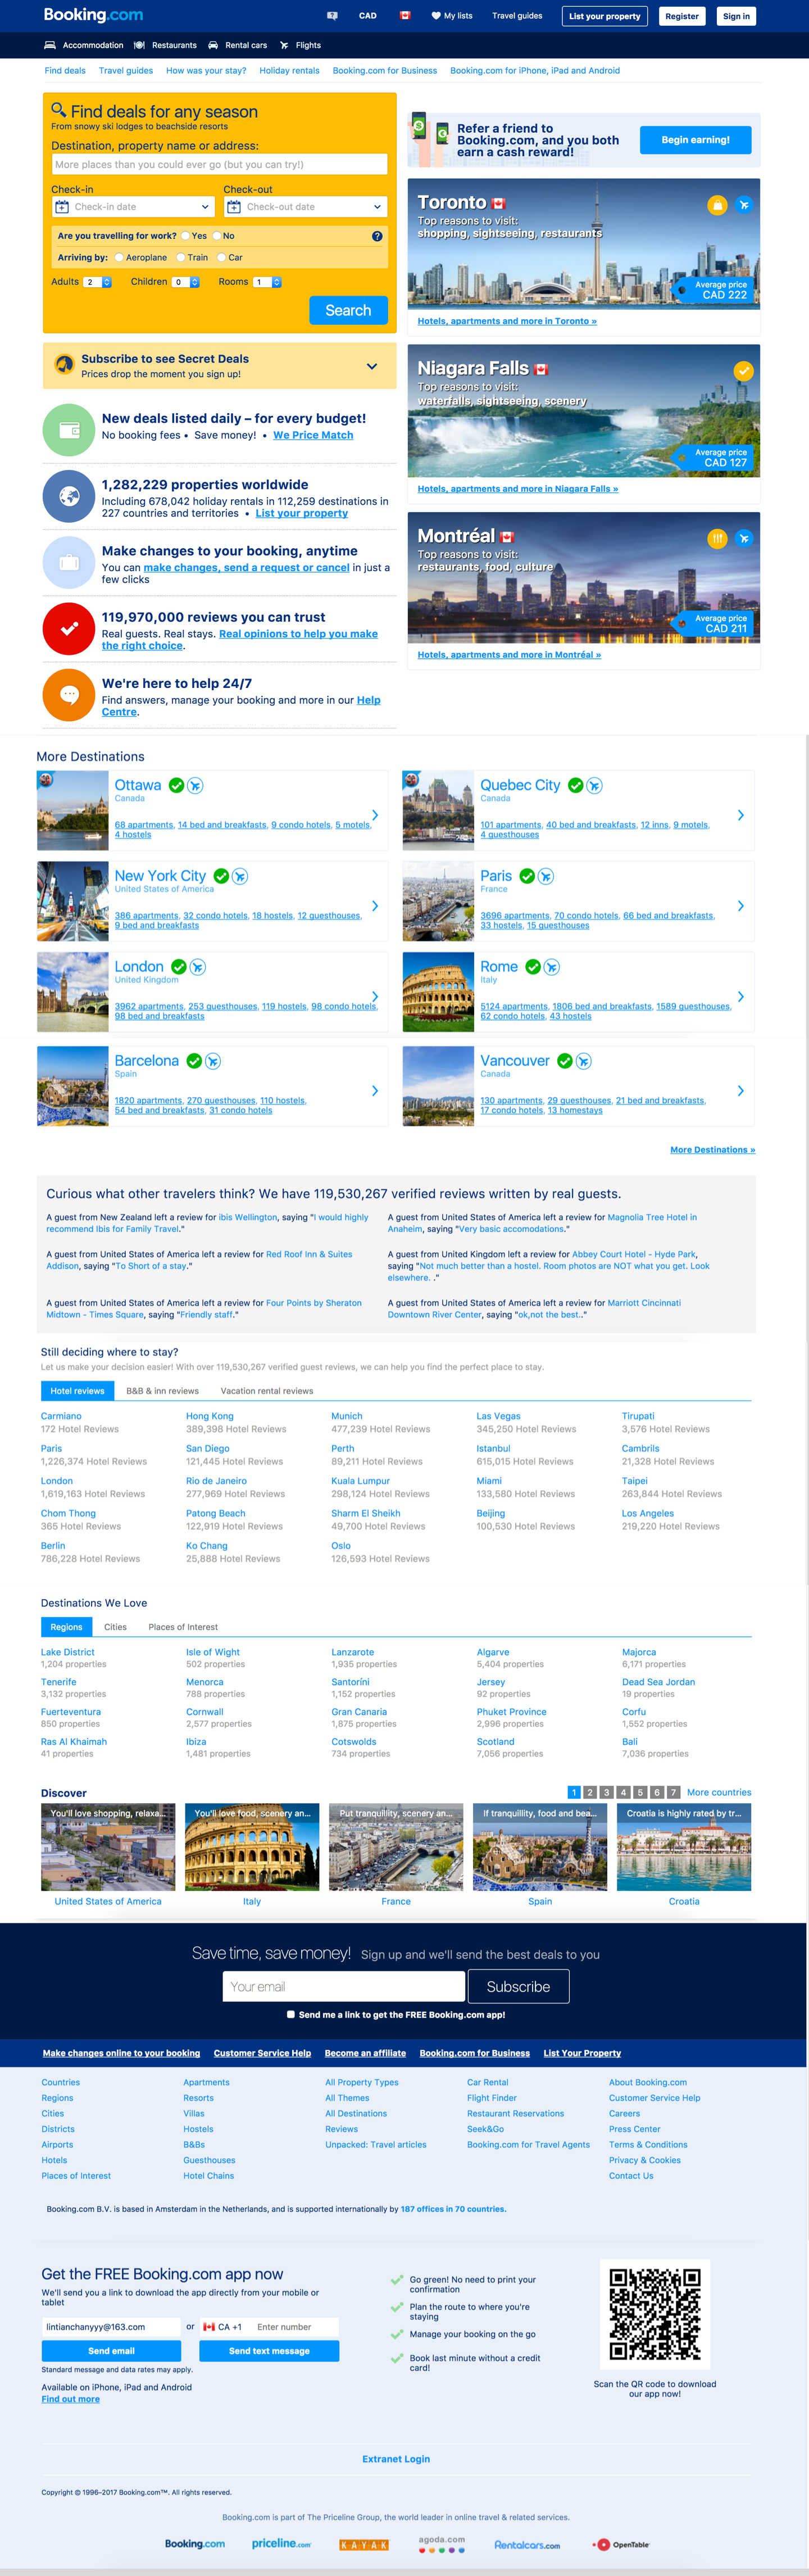Click the airplane icon next to Paris
The height and width of the screenshot is (2576, 809).
(546, 877)
